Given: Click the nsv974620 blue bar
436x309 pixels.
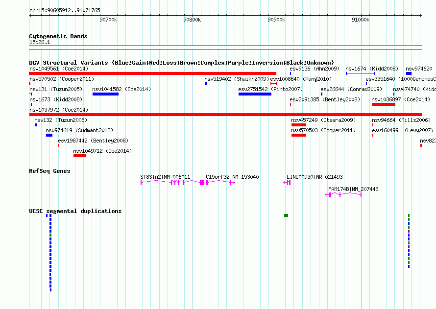Looking at the screenshot, I should coord(409,73).
